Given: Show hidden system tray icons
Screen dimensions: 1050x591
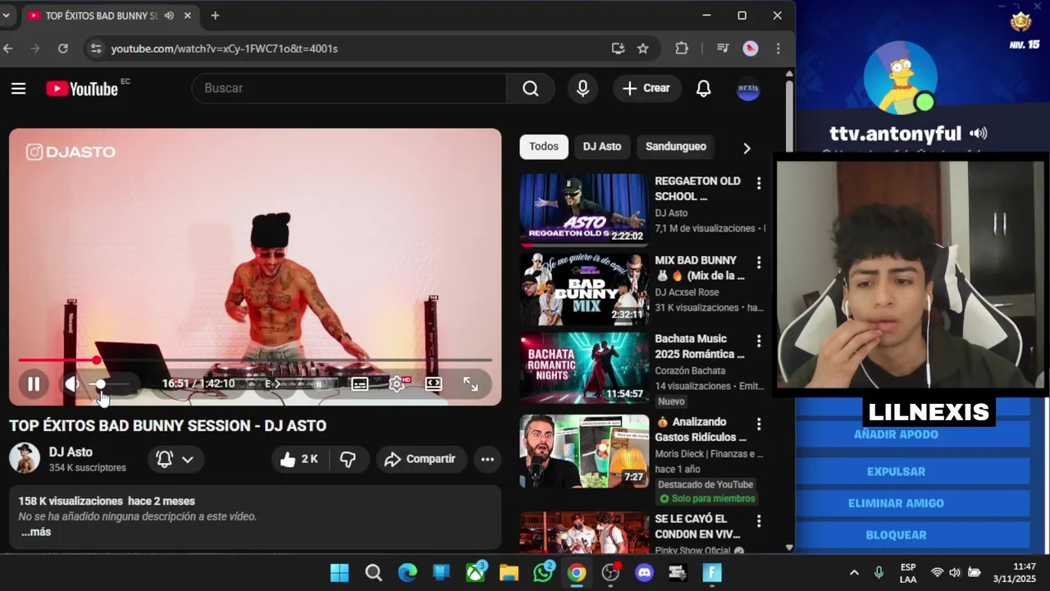Looking at the screenshot, I should pyautogui.click(x=854, y=573).
